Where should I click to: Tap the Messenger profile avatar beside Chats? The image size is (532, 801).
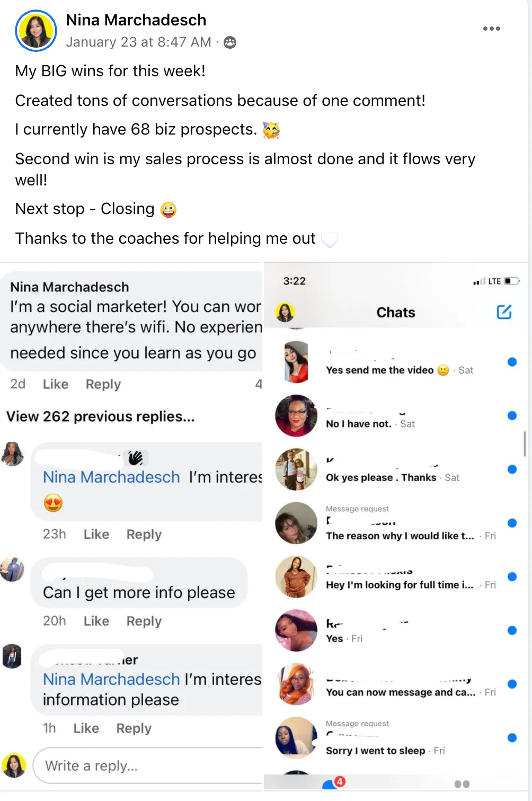point(285,312)
